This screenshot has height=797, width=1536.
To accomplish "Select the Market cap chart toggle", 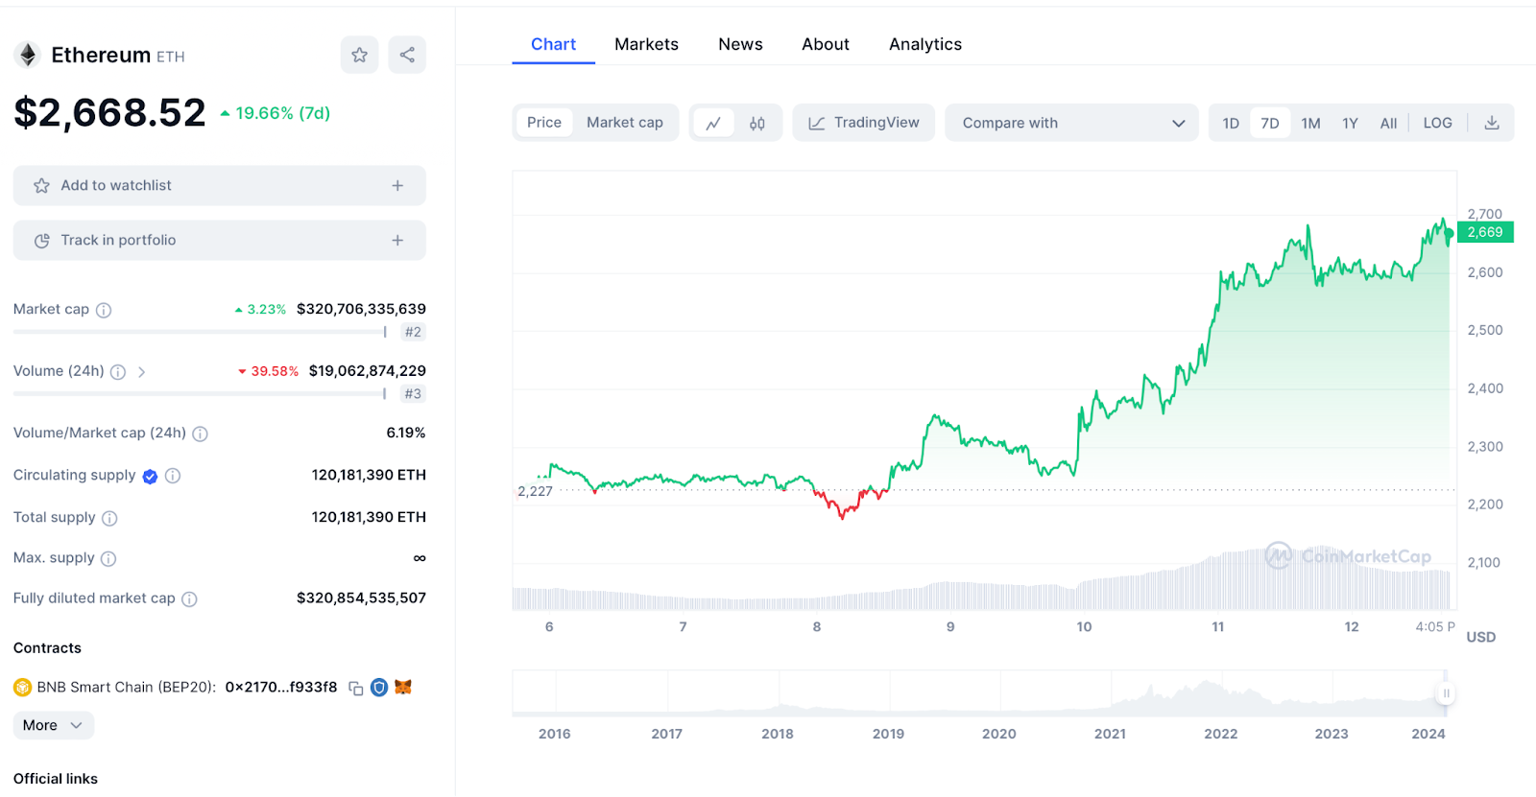I will (625, 123).
